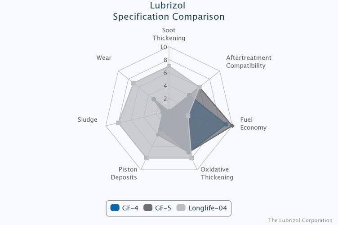Select the Aftertreatment Compatibility axis label
Screen dimensions: 338x225
tap(248, 62)
